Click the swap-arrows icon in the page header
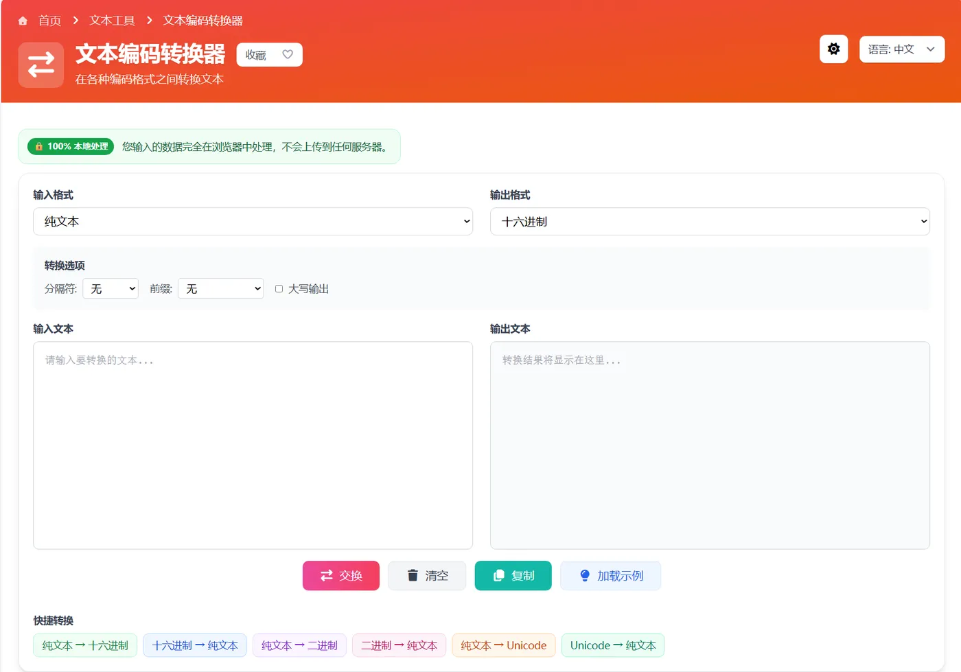The image size is (961, 672). (x=40, y=65)
